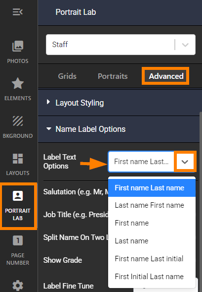Open the Page Number panel

(18, 250)
